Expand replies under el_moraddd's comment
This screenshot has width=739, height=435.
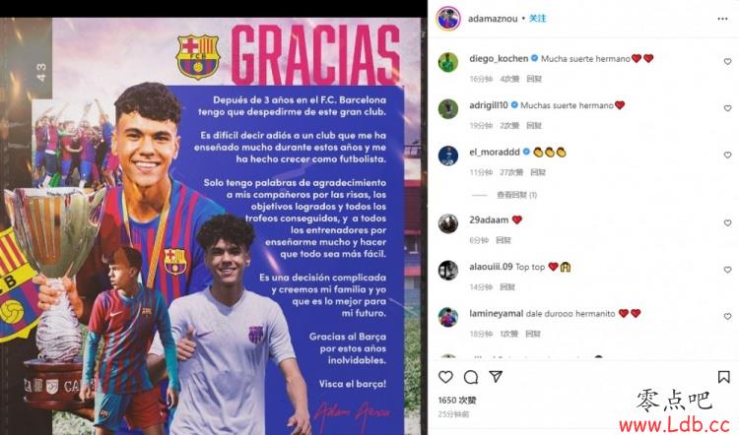[x=516, y=195]
